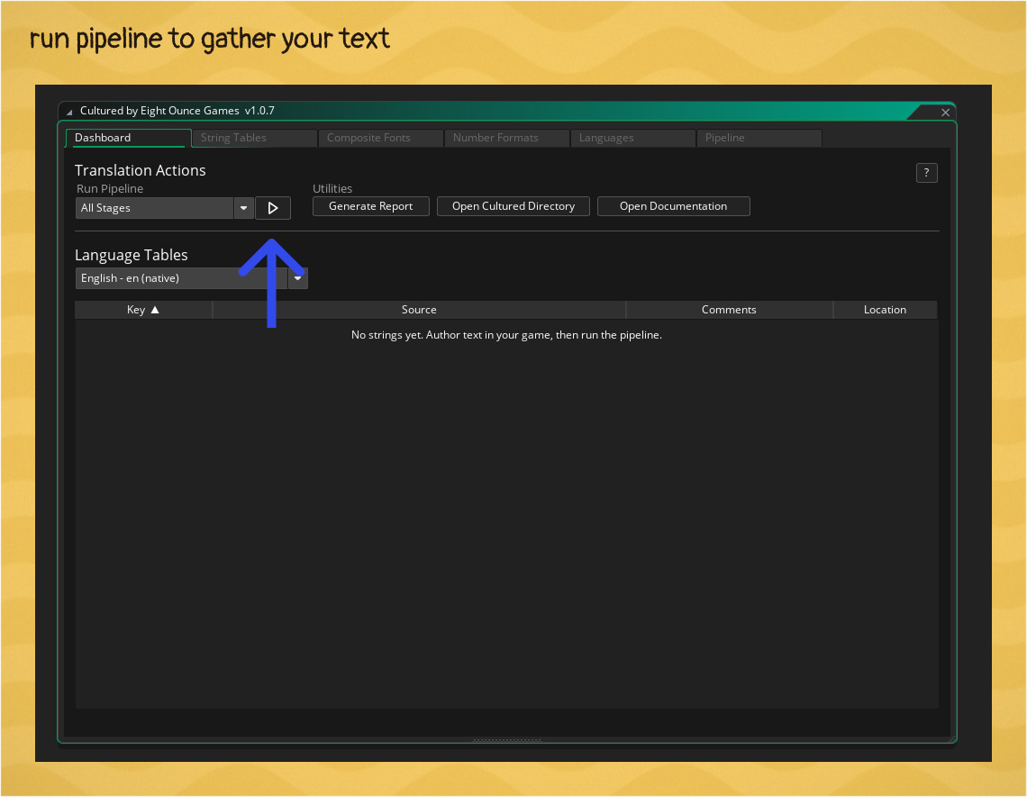Click Generate Report button
1027x797 pixels.
pos(371,206)
